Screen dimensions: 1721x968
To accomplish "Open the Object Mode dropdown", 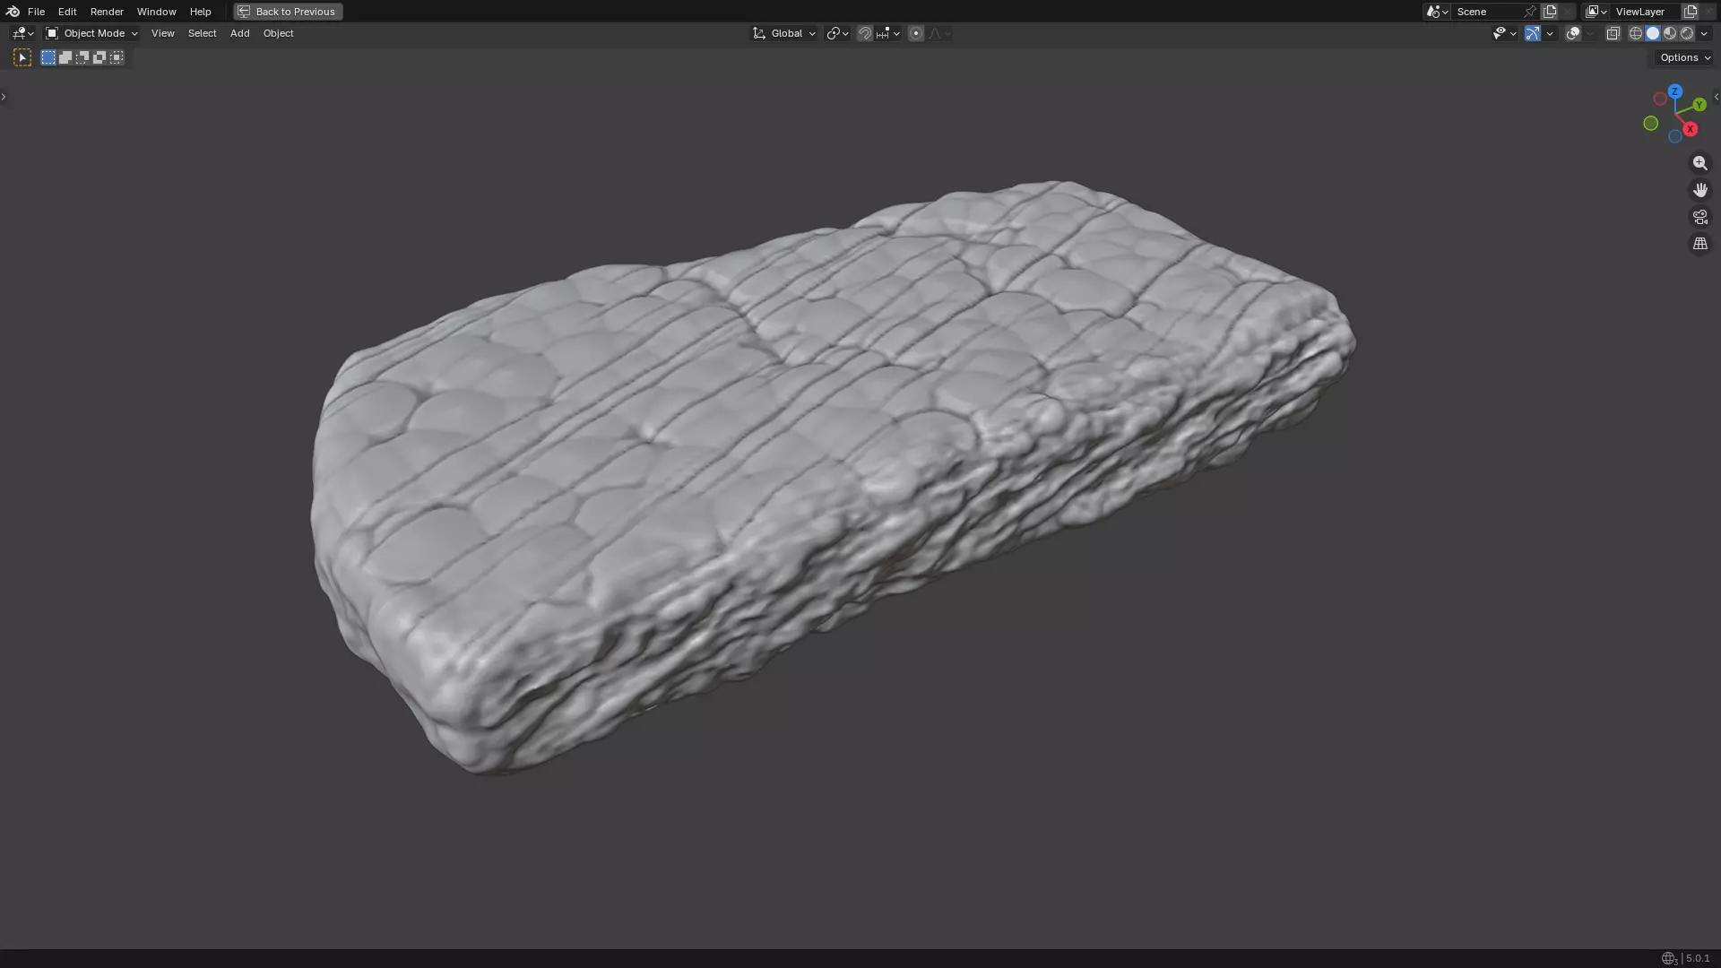I will [x=91, y=33].
